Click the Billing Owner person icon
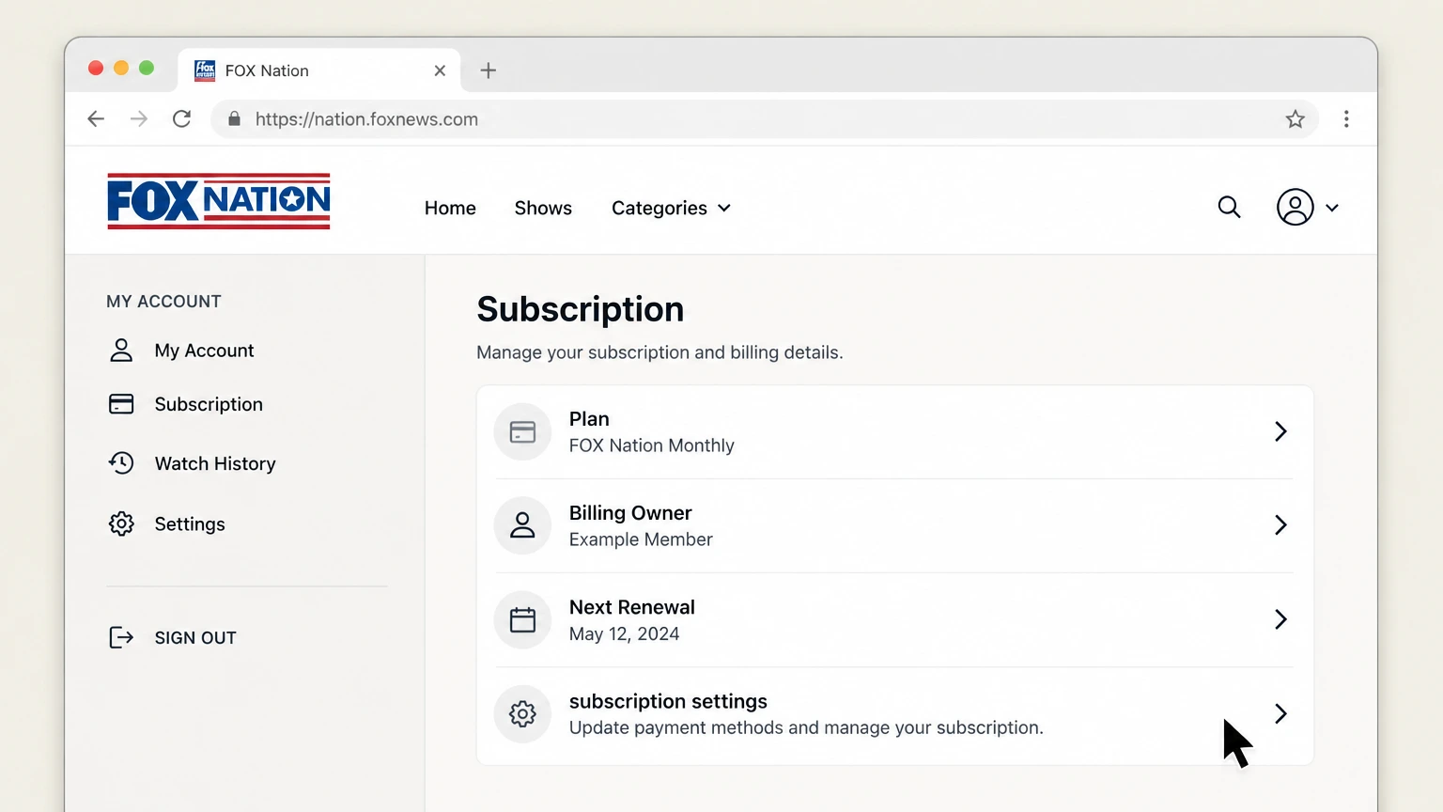 tap(522, 525)
